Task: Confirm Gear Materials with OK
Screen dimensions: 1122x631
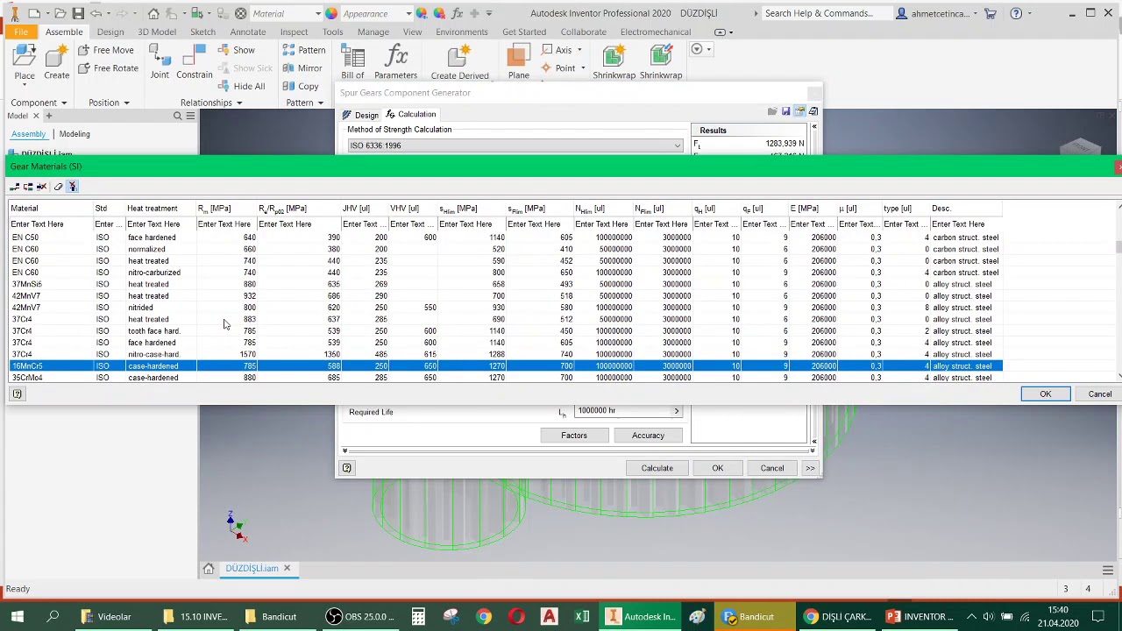Action: click(1046, 394)
